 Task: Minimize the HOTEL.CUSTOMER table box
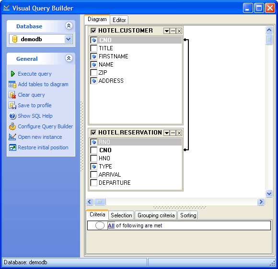point(173,31)
